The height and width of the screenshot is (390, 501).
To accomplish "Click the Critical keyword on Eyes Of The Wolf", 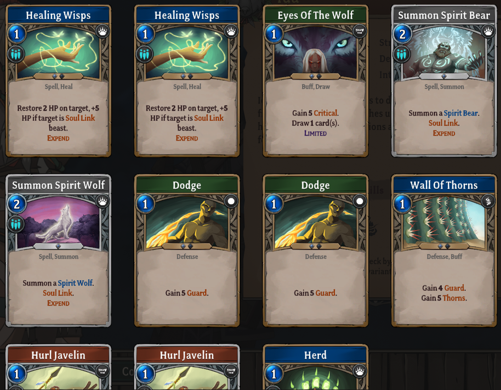I will tap(325, 113).
